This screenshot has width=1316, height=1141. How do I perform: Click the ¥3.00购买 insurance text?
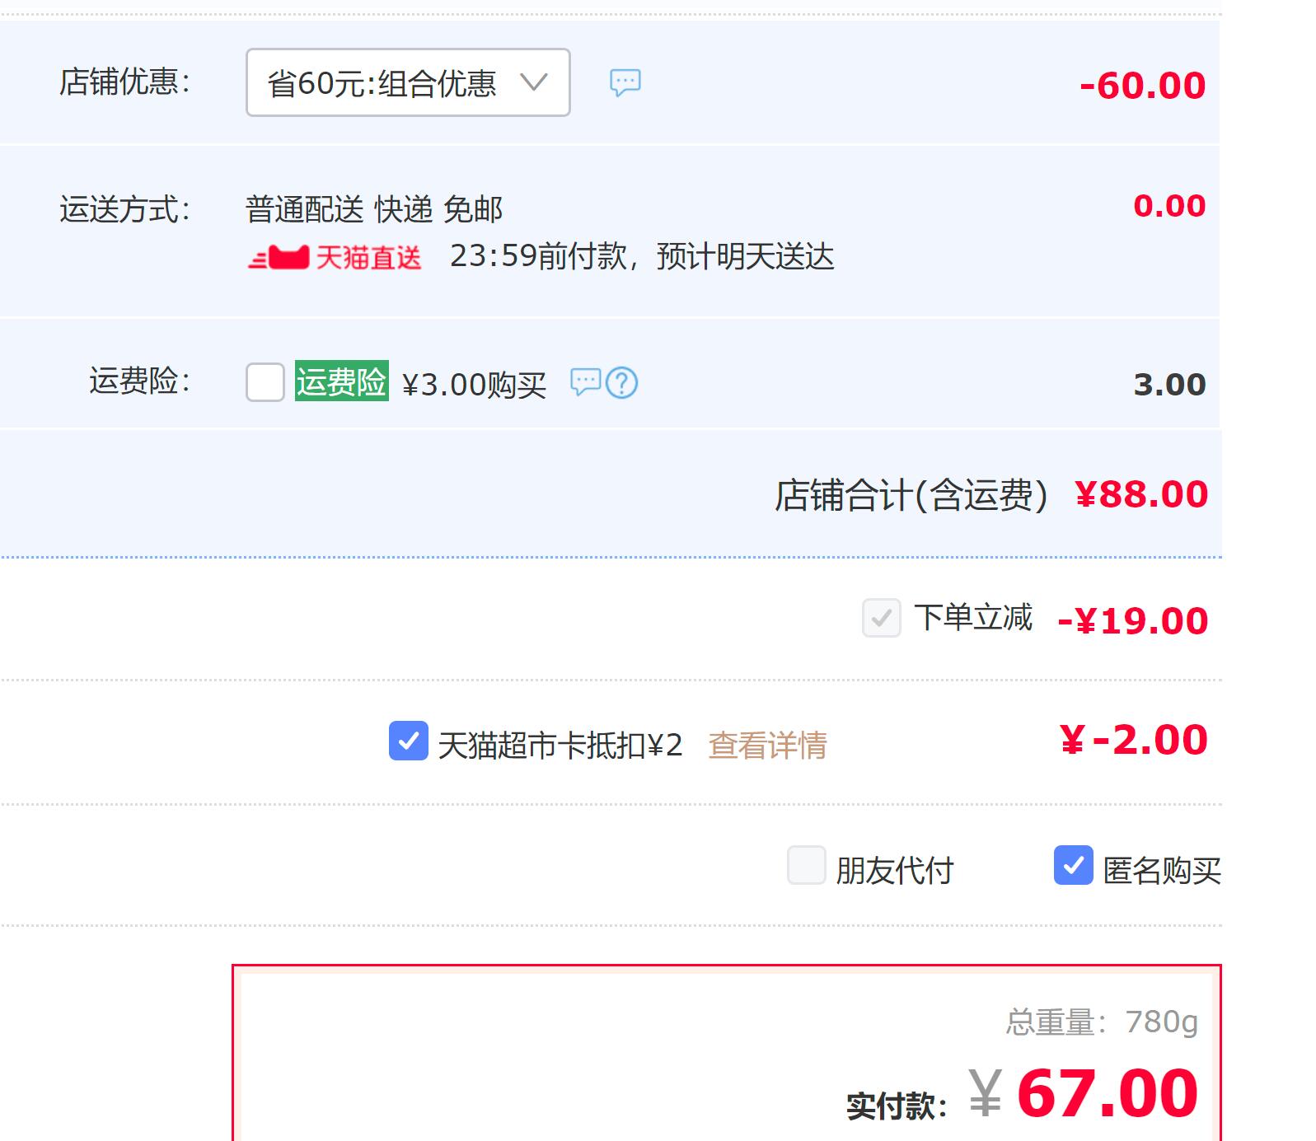pyautogui.click(x=474, y=385)
